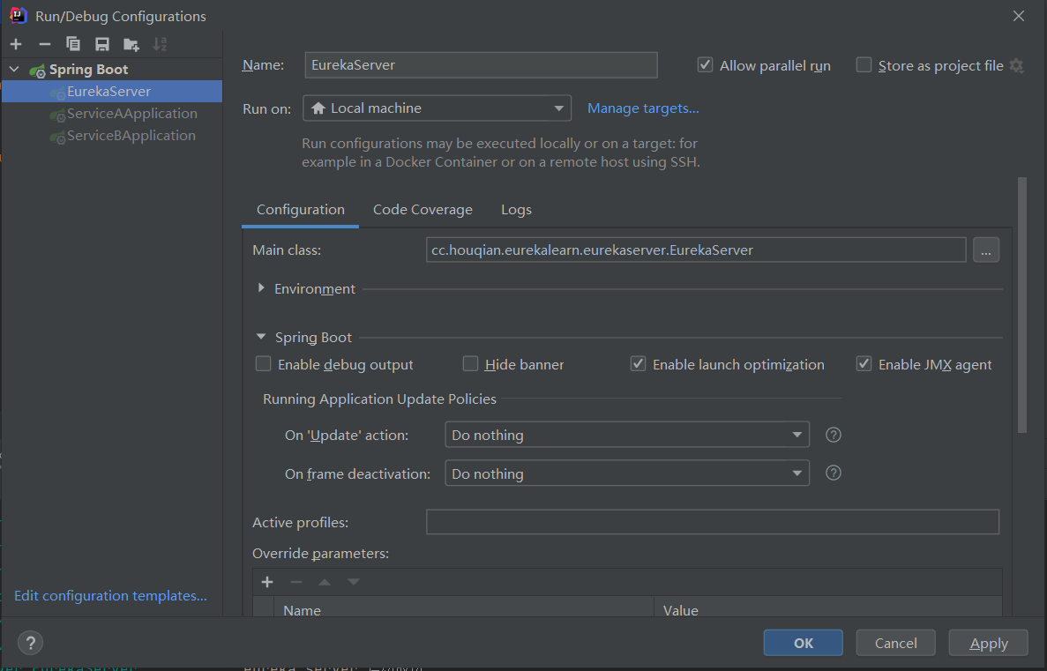Screen dimensions: 1047x671
Task: Expand the Environment section
Action: click(x=261, y=288)
